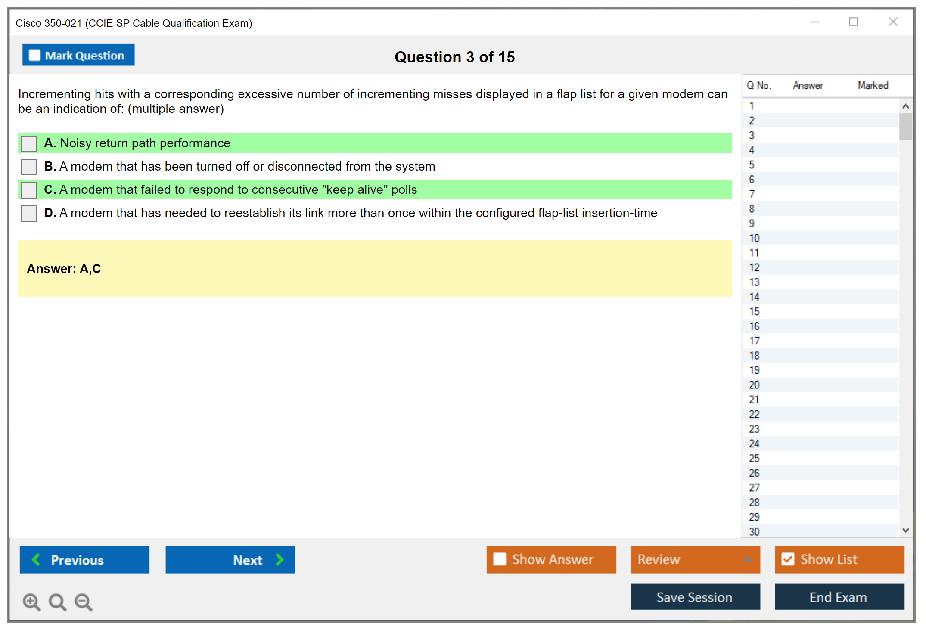Expand the Review dropdown menu
Screen dimensions: 926x633
click(x=747, y=559)
